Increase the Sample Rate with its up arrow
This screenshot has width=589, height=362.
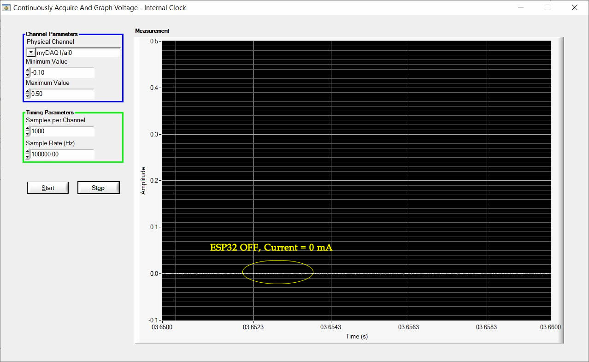pos(27,152)
